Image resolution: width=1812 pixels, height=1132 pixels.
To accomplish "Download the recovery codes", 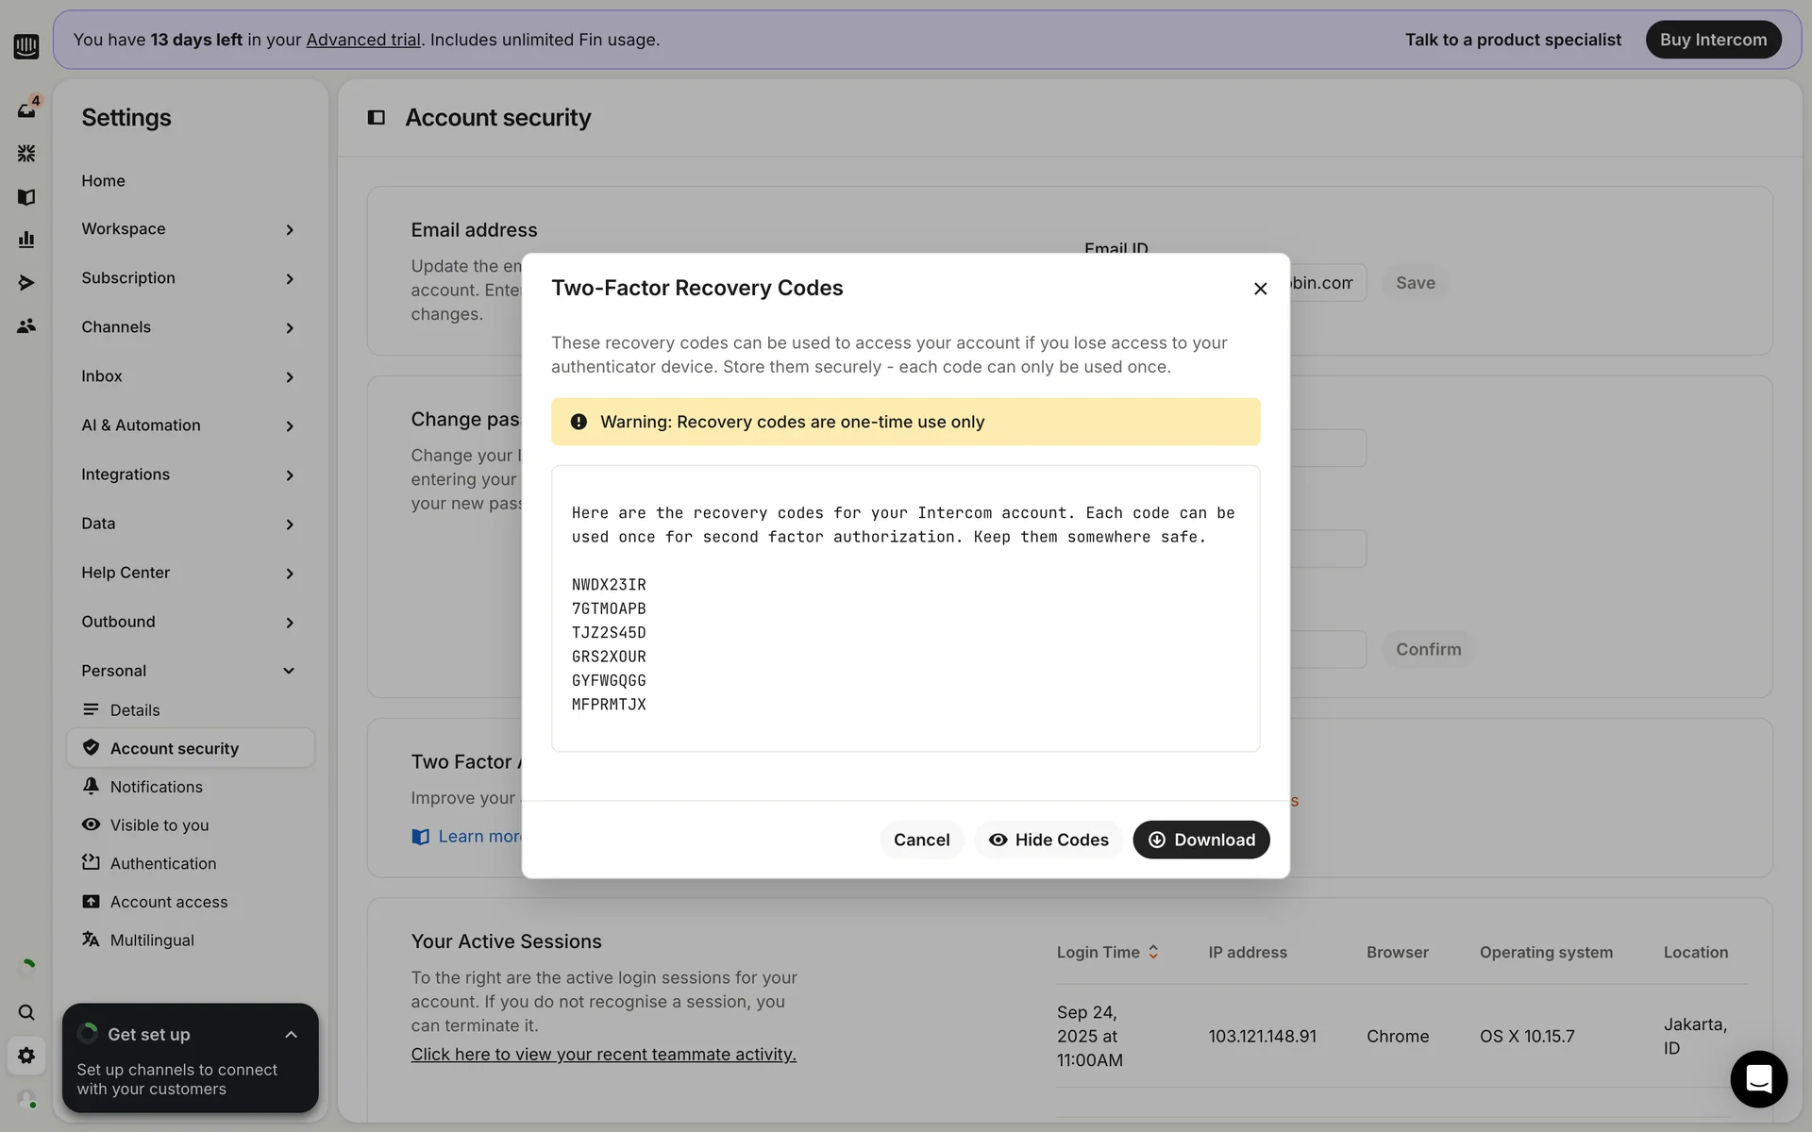I will click(1200, 840).
